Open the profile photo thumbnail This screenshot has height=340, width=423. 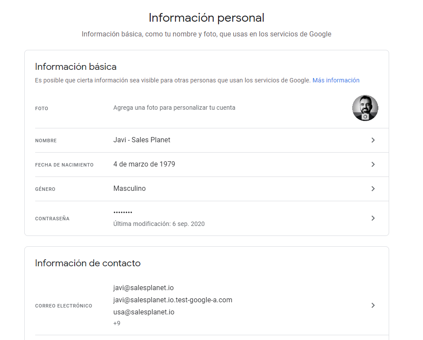(365, 108)
